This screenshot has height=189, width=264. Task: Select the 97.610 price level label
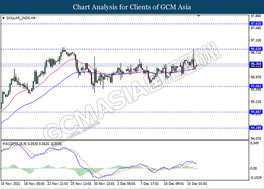tap(256, 24)
